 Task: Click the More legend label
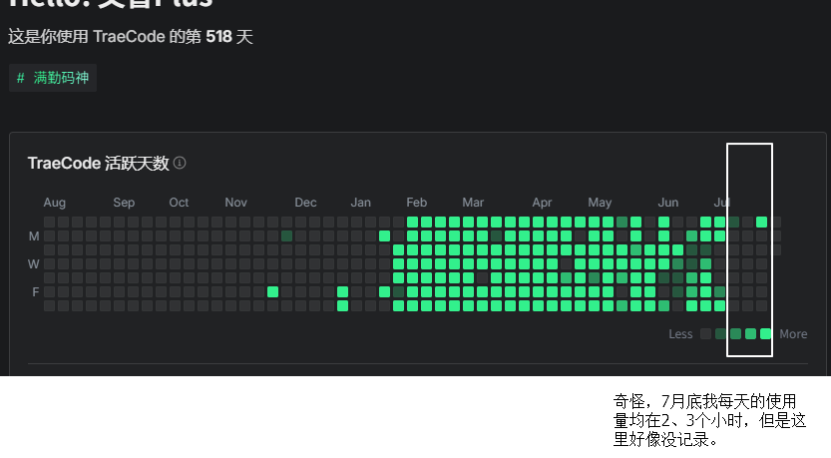point(793,334)
